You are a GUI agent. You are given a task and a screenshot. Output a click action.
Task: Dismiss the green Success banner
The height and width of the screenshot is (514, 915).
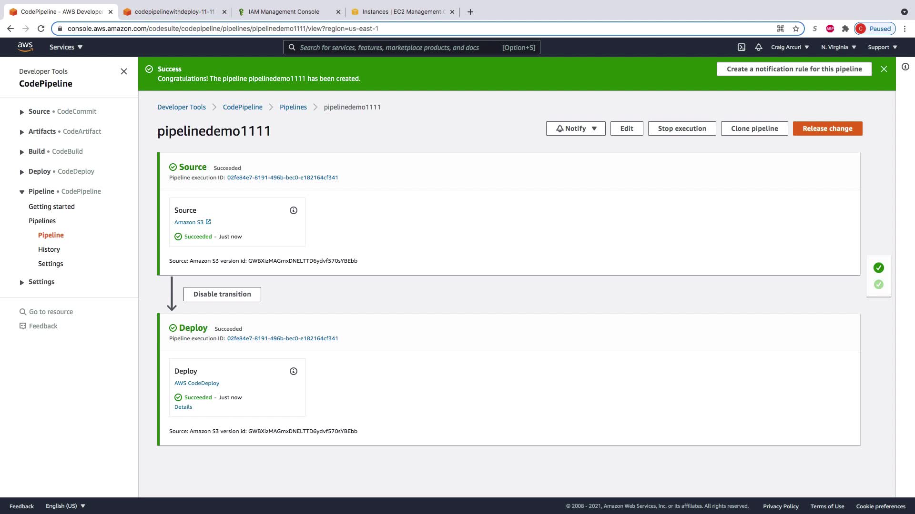click(x=884, y=69)
